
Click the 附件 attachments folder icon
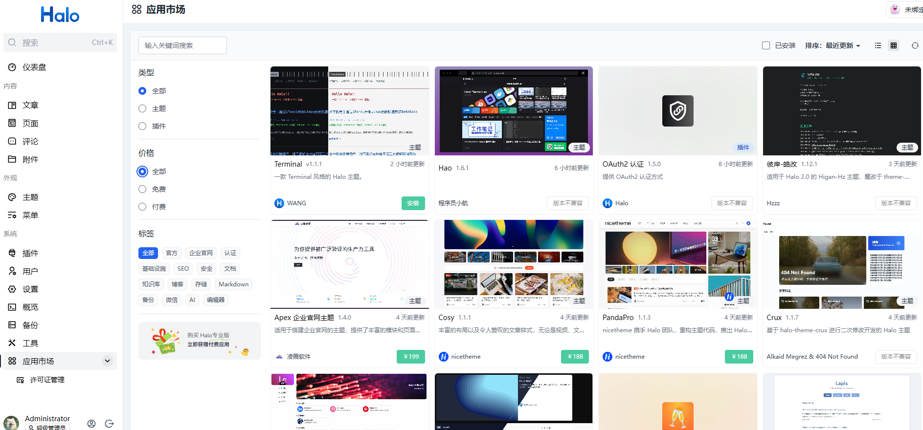12,159
